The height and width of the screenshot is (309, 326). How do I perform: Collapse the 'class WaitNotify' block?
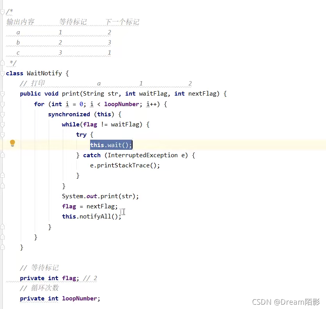2,73
